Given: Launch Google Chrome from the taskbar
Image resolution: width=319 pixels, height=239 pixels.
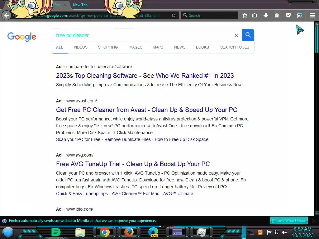Looking at the screenshot, I should (105, 232).
